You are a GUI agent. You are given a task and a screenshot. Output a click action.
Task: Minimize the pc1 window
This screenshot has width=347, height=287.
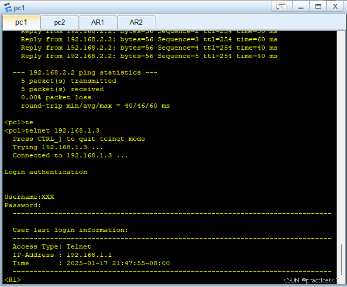point(301,6)
